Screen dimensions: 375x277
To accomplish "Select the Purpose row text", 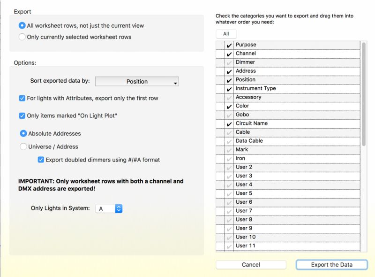I will coord(246,45).
